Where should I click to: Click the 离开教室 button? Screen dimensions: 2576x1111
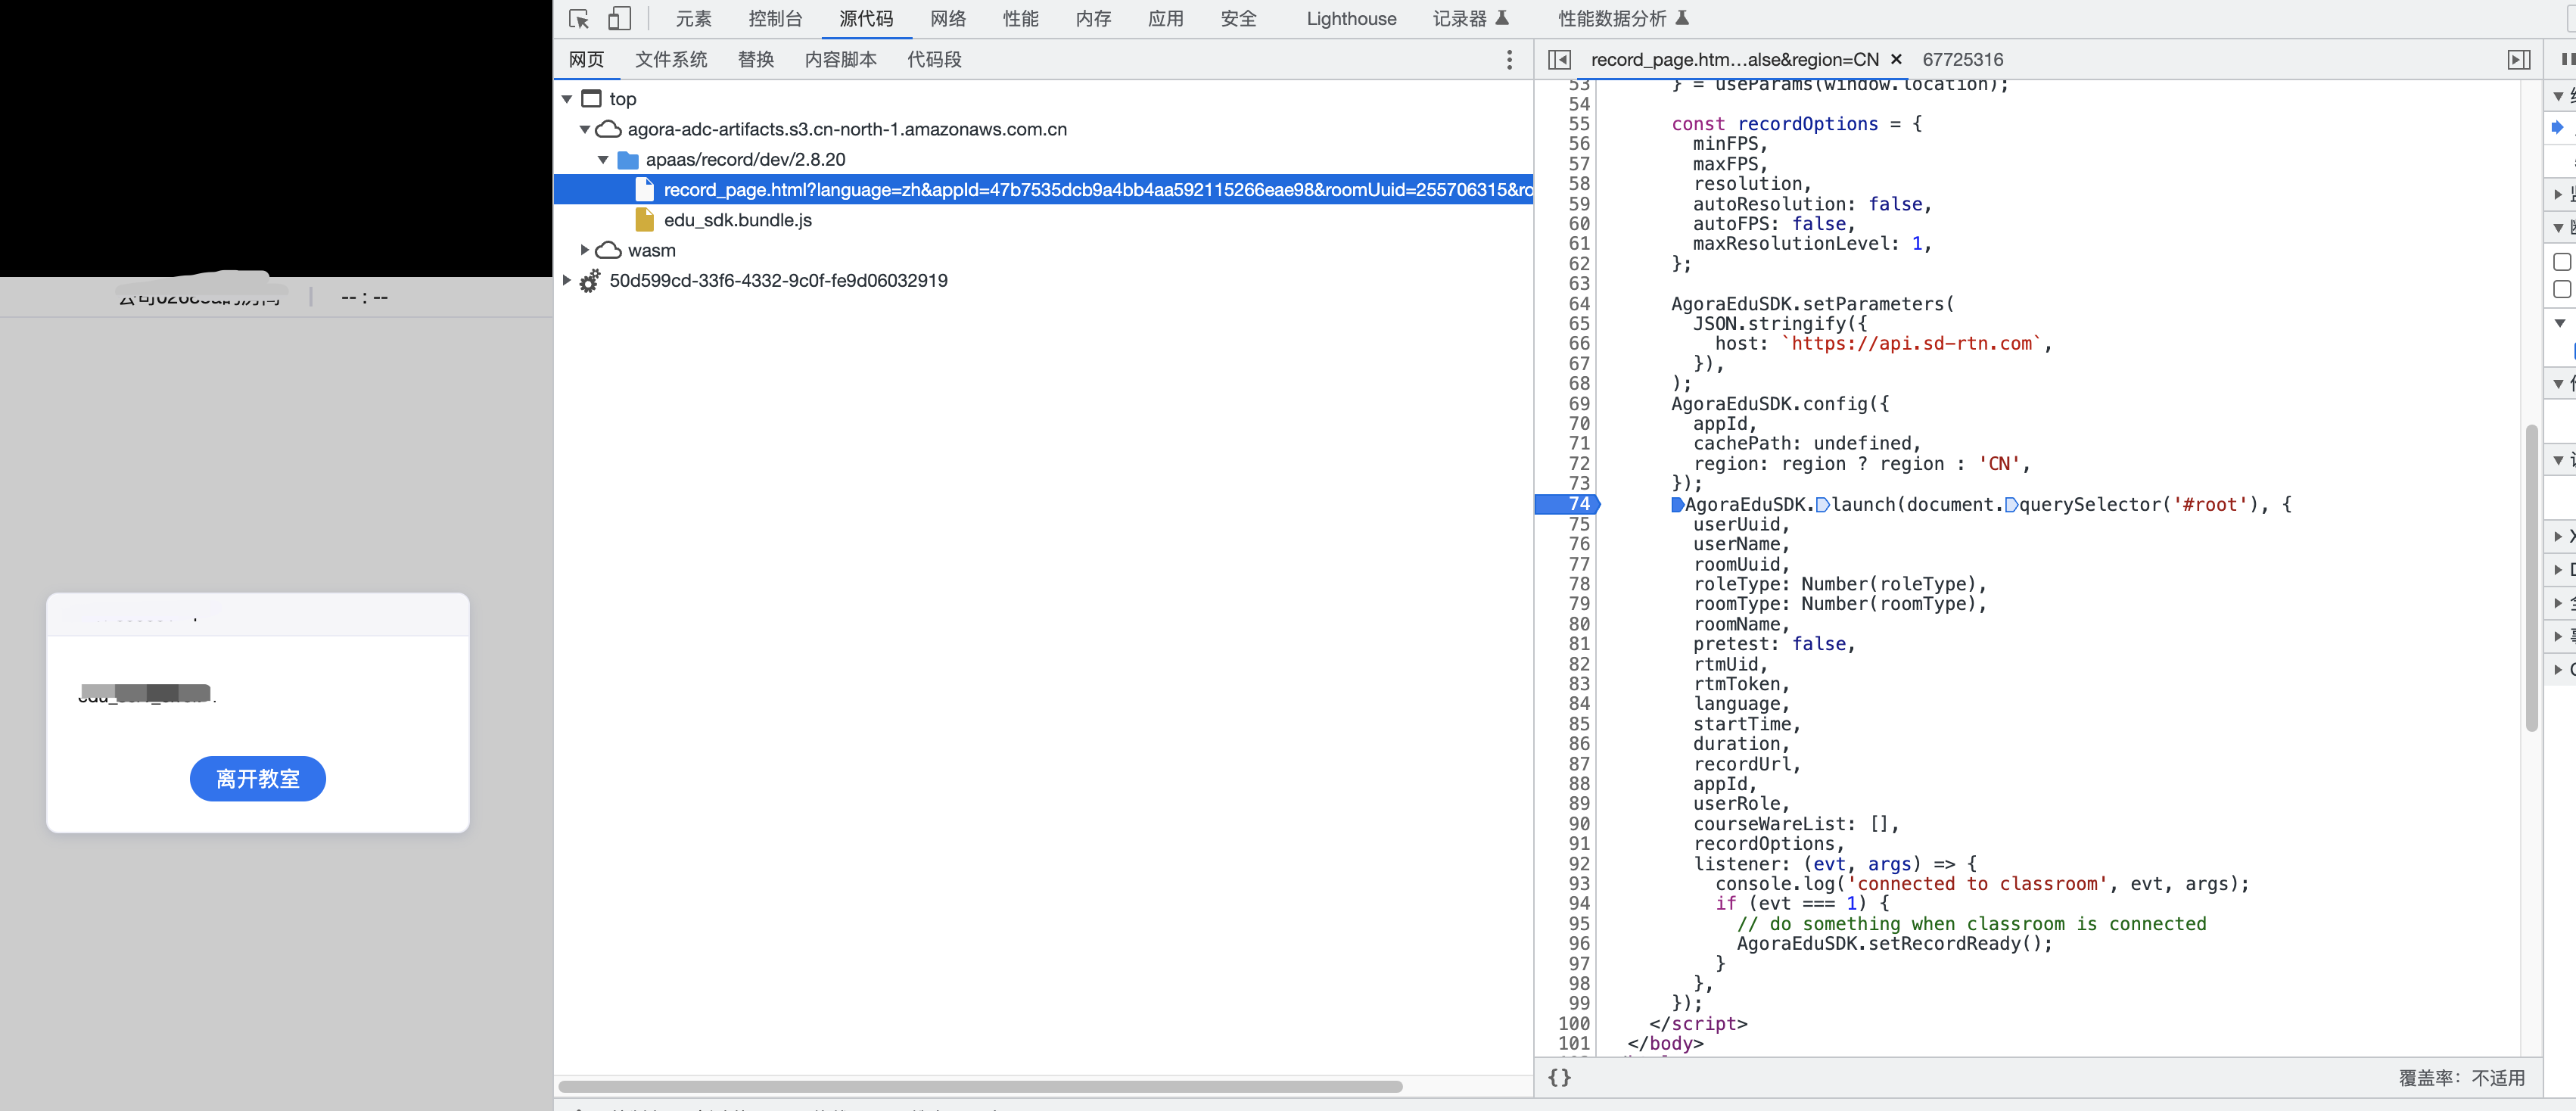tap(257, 779)
